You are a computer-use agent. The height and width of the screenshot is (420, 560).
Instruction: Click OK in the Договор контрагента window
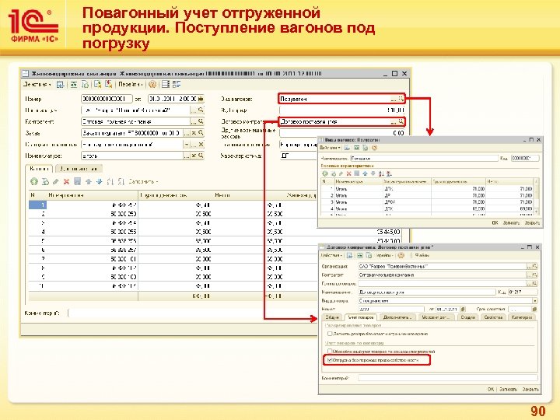491,390
